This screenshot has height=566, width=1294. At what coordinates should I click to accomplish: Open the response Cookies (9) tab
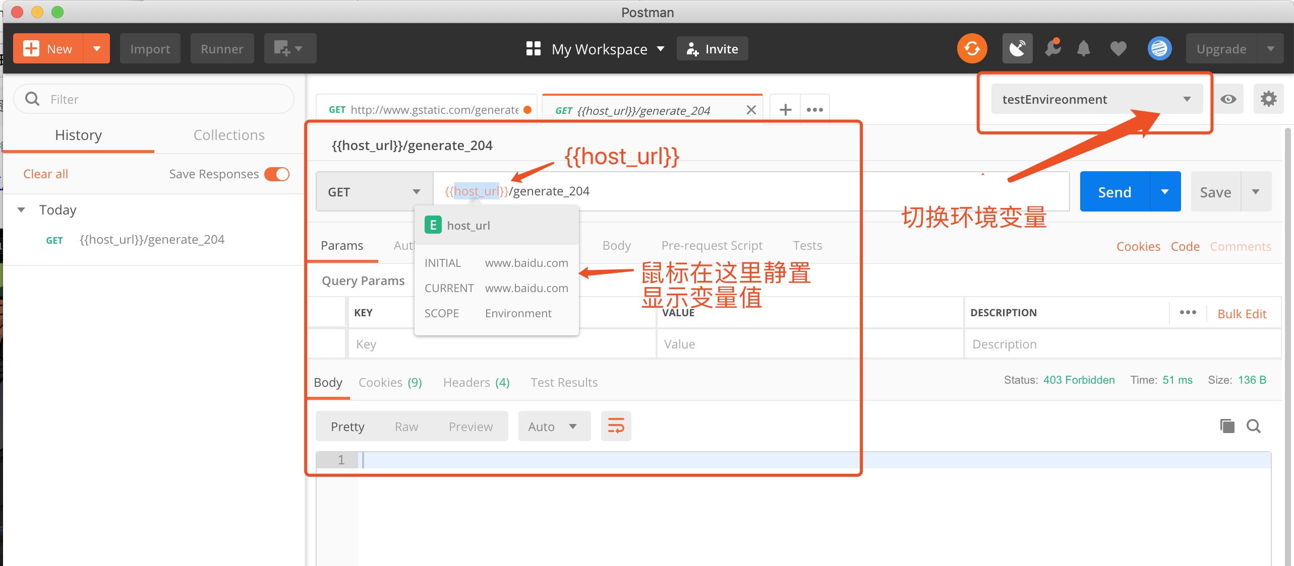(x=390, y=382)
